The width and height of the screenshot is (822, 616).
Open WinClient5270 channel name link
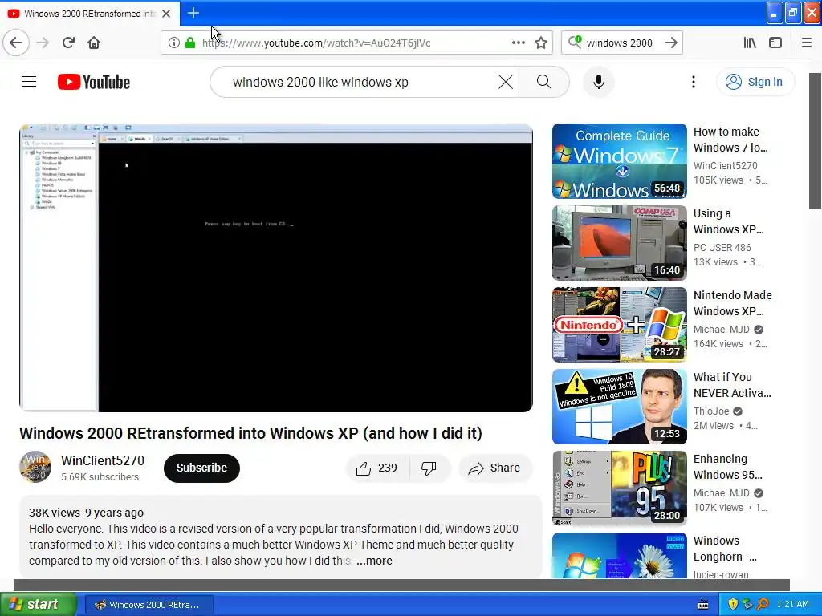102,460
